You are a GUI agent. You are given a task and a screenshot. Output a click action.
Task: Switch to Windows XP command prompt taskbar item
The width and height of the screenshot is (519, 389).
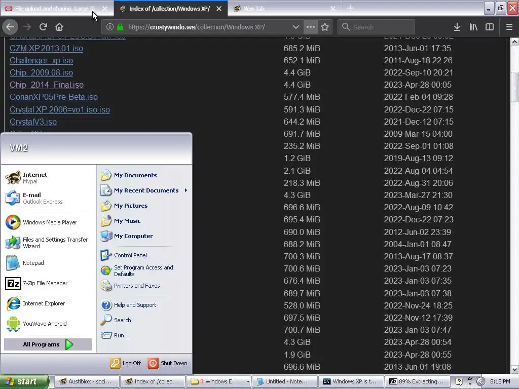point(350,381)
